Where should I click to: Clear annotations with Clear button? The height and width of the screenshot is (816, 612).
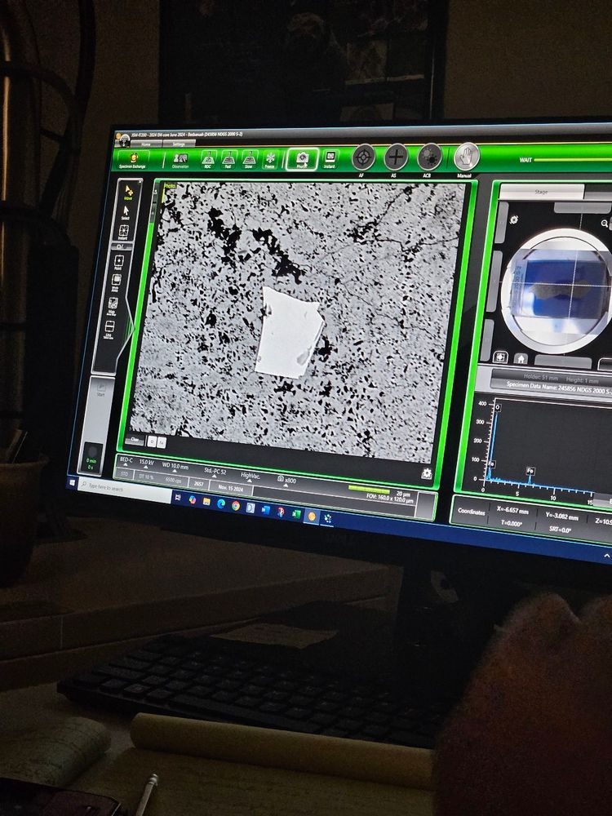pyautogui.click(x=135, y=440)
